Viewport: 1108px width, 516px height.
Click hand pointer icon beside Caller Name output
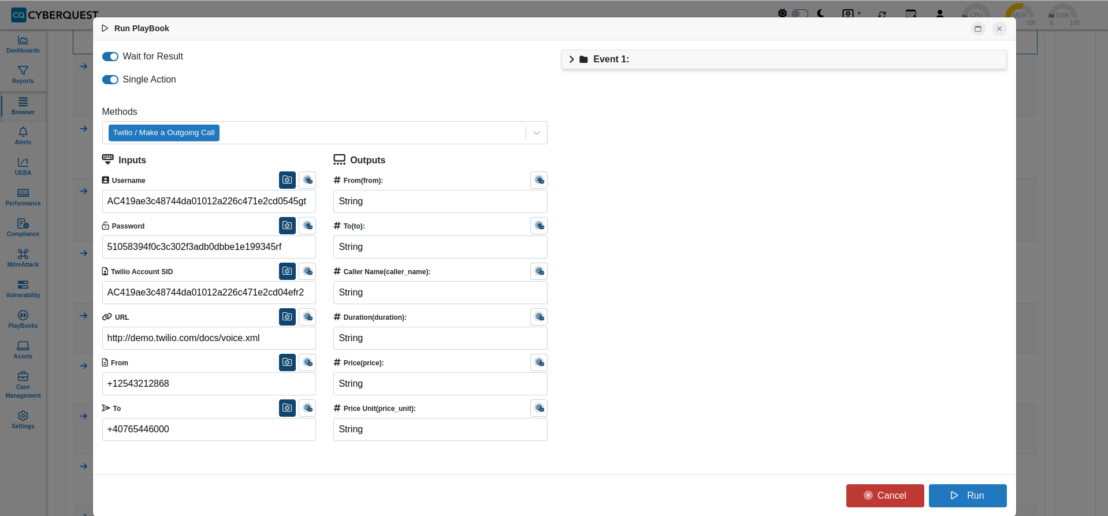[x=539, y=271]
